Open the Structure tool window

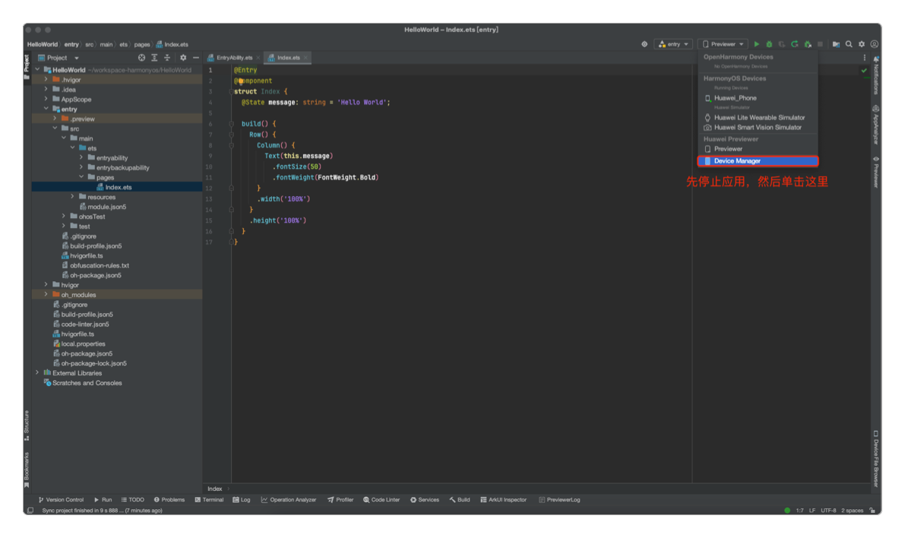tap(27, 426)
